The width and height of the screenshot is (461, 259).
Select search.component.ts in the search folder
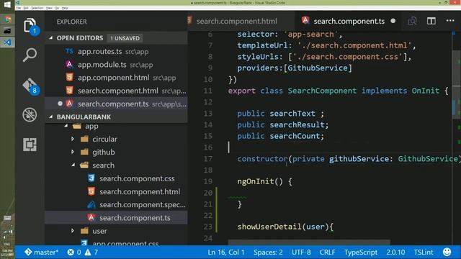click(116, 218)
